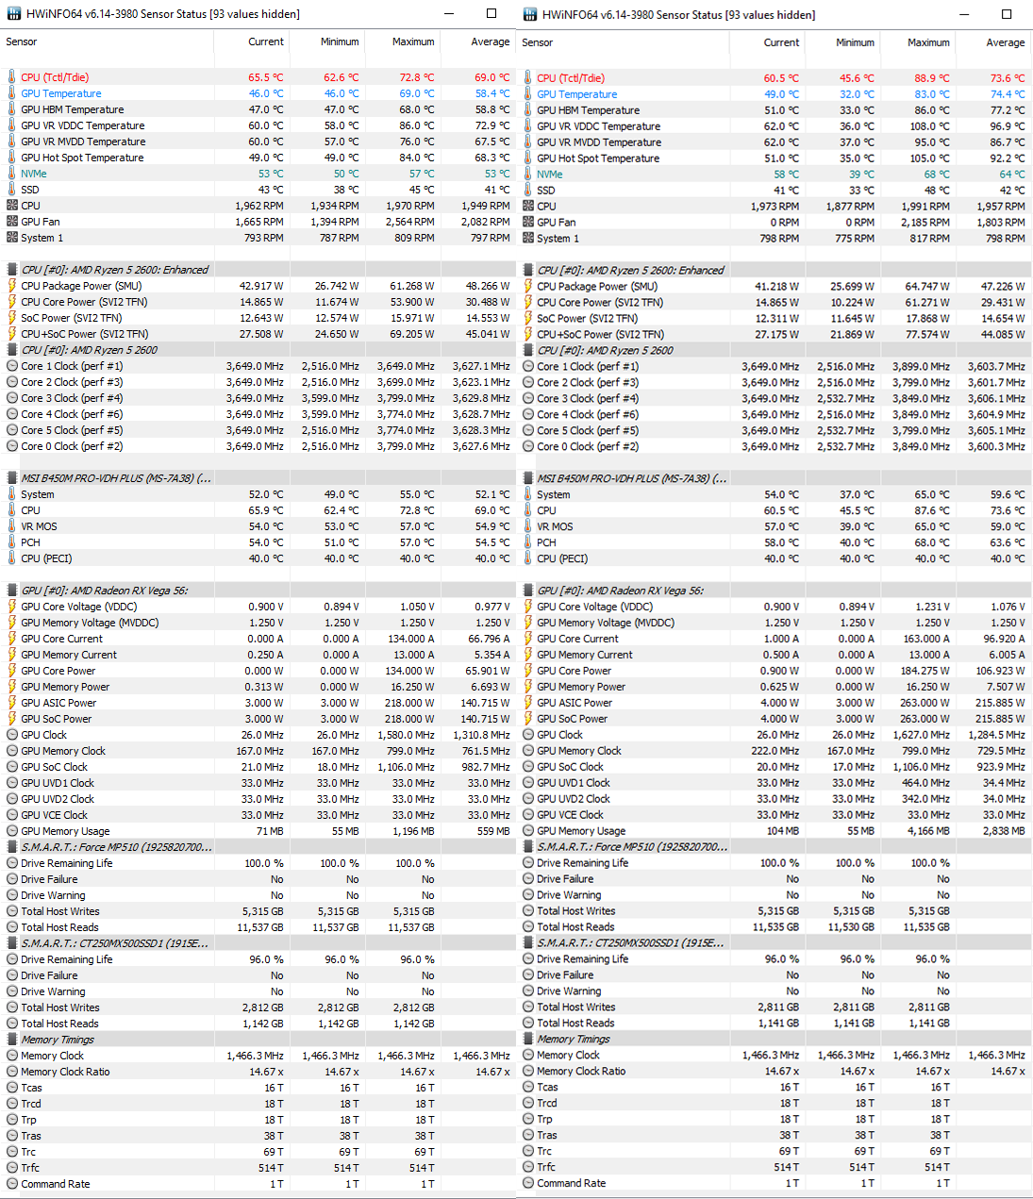Select CPU (PECI) row in left window

pos(258,558)
